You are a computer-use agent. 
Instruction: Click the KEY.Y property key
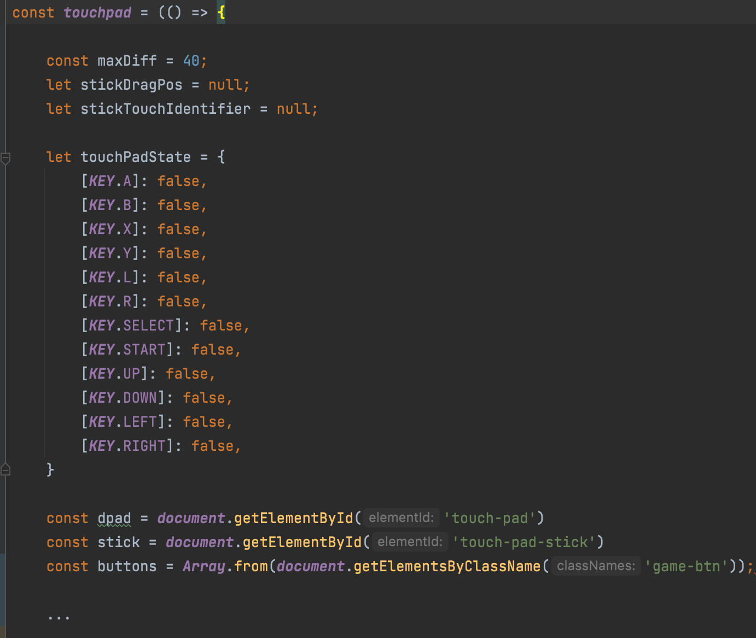(110, 253)
